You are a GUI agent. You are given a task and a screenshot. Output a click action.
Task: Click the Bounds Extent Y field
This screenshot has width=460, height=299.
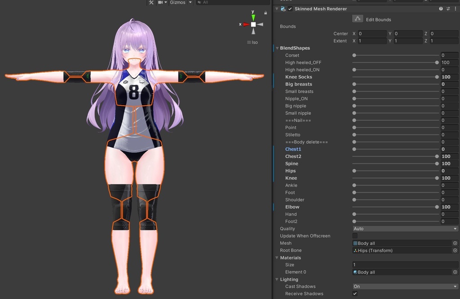[x=408, y=41]
